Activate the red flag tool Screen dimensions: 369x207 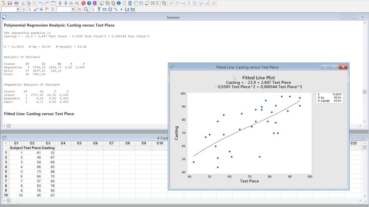point(47,9)
